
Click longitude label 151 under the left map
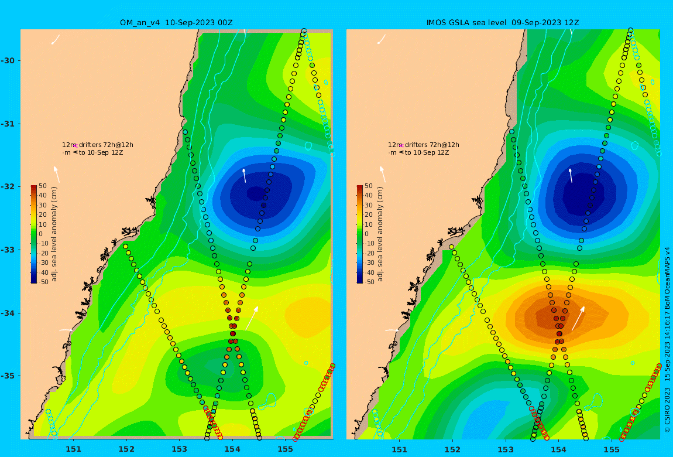click(x=73, y=449)
